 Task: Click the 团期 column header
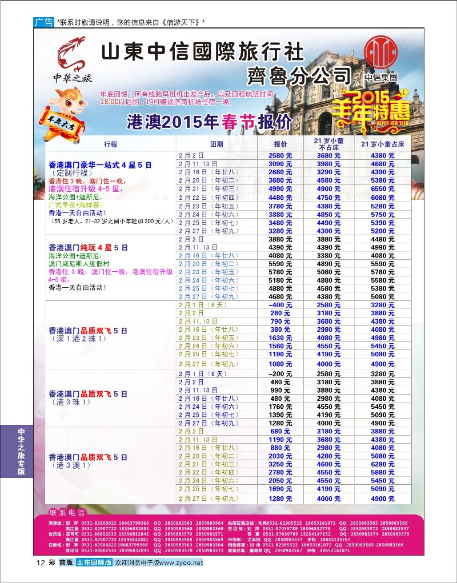217,144
